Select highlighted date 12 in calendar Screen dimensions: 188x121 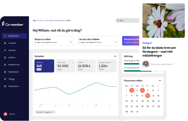click(148, 96)
